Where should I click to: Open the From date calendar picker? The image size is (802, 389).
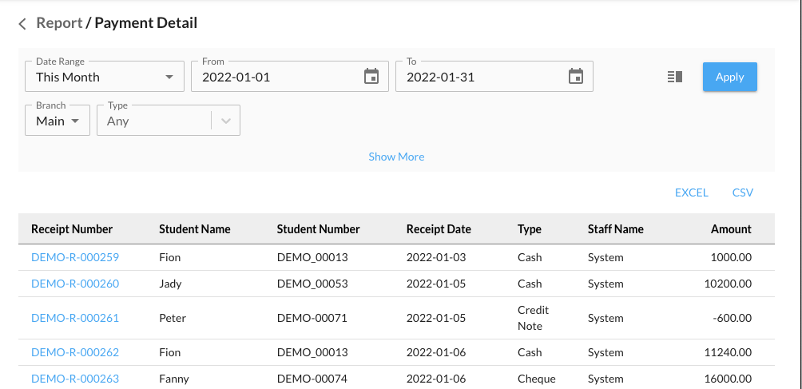pos(371,77)
